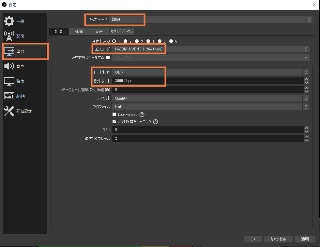This screenshot has width=320, height=247.
Task: Select the 出力 (Output) monitor icon
Action: [x=9, y=51]
